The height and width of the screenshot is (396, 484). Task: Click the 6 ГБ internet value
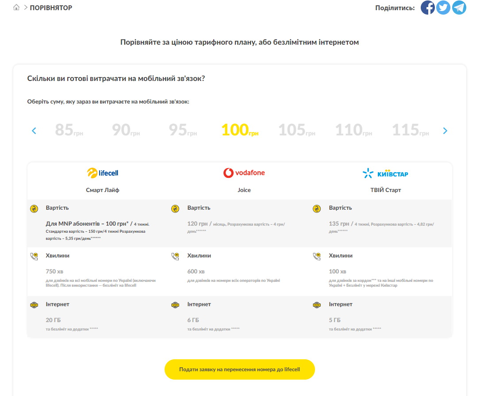193,320
